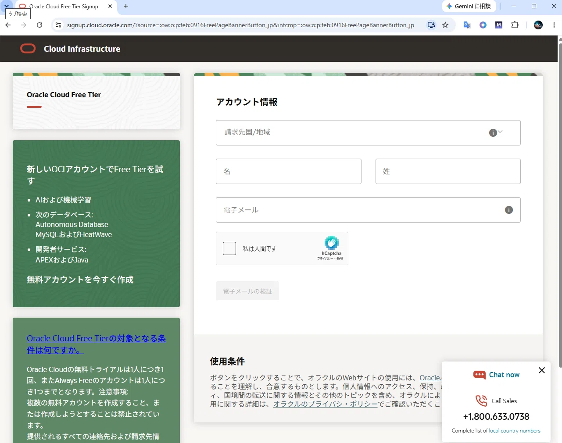The width and height of the screenshot is (562, 443).
Task: Open the local country numbers link
Action: [x=515, y=431]
